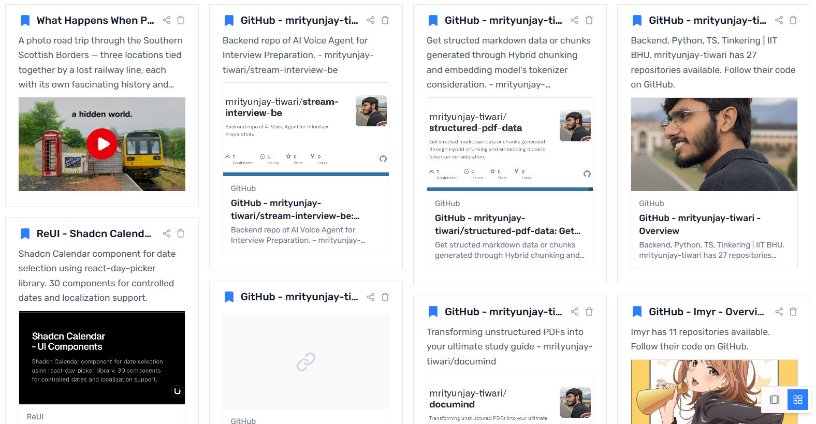
Task: Share the AI Voice Agent backend repo bookmark
Action: (x=371, y=20)
